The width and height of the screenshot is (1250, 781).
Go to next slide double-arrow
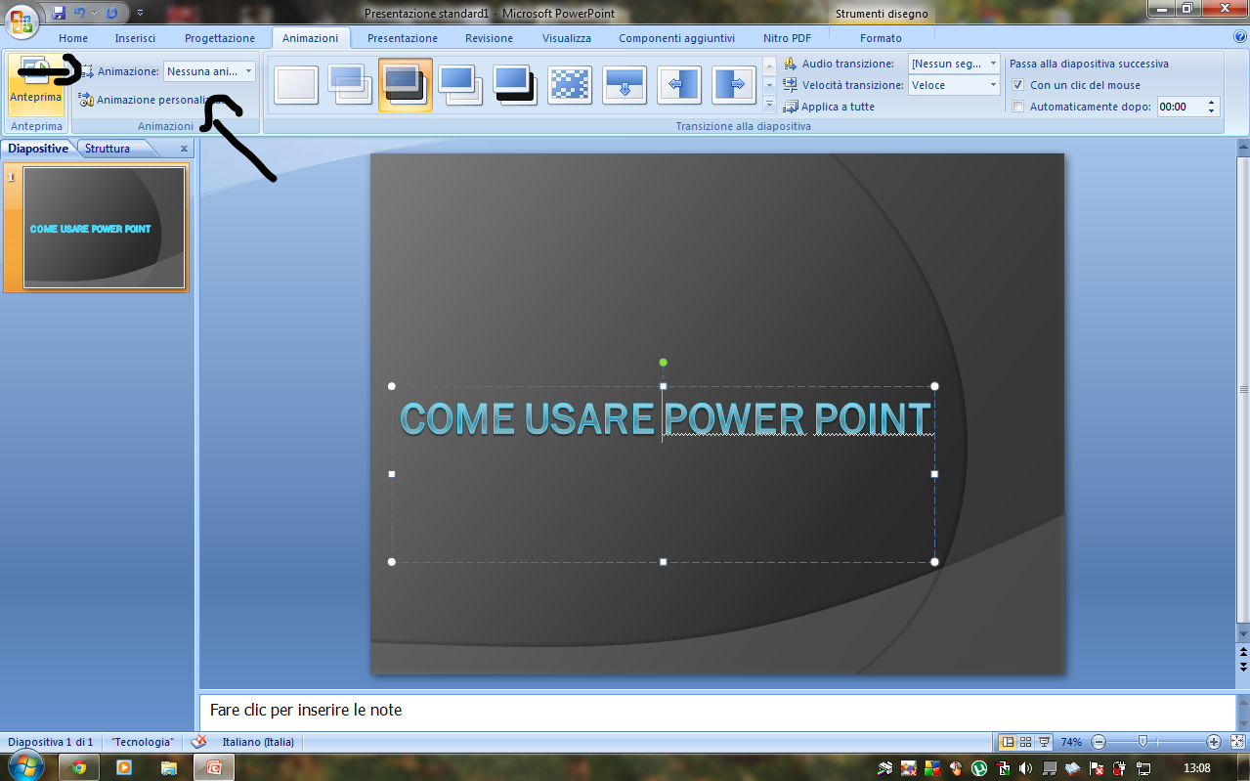(1243, 666)
